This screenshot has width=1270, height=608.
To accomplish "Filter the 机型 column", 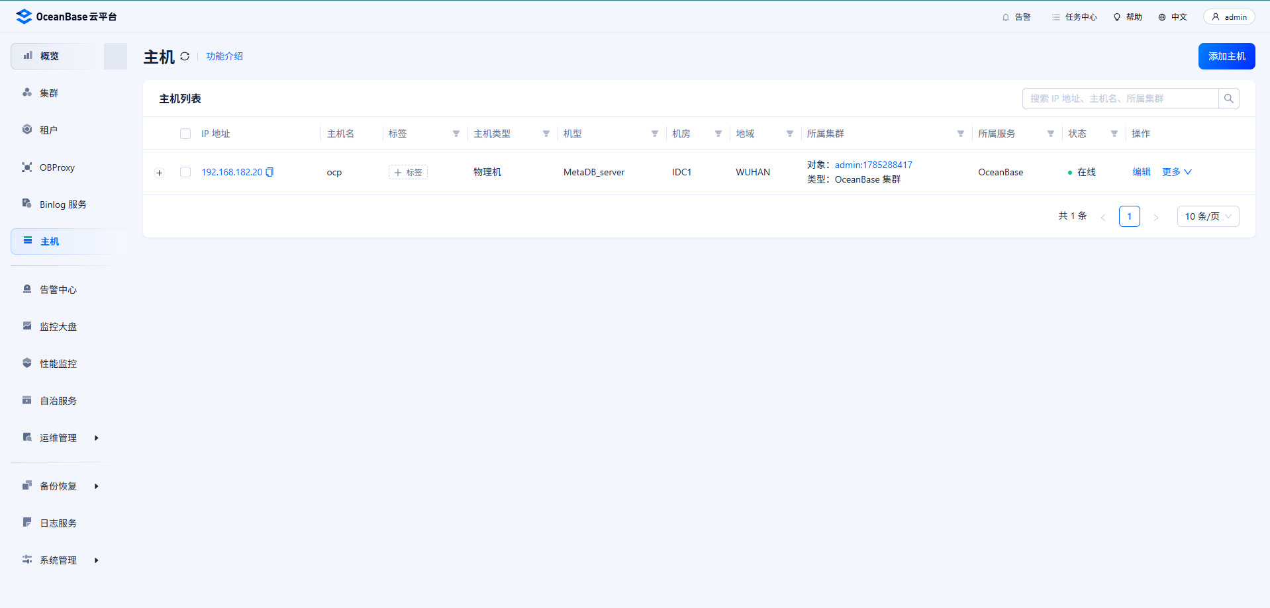I will (x=655, y=134).
